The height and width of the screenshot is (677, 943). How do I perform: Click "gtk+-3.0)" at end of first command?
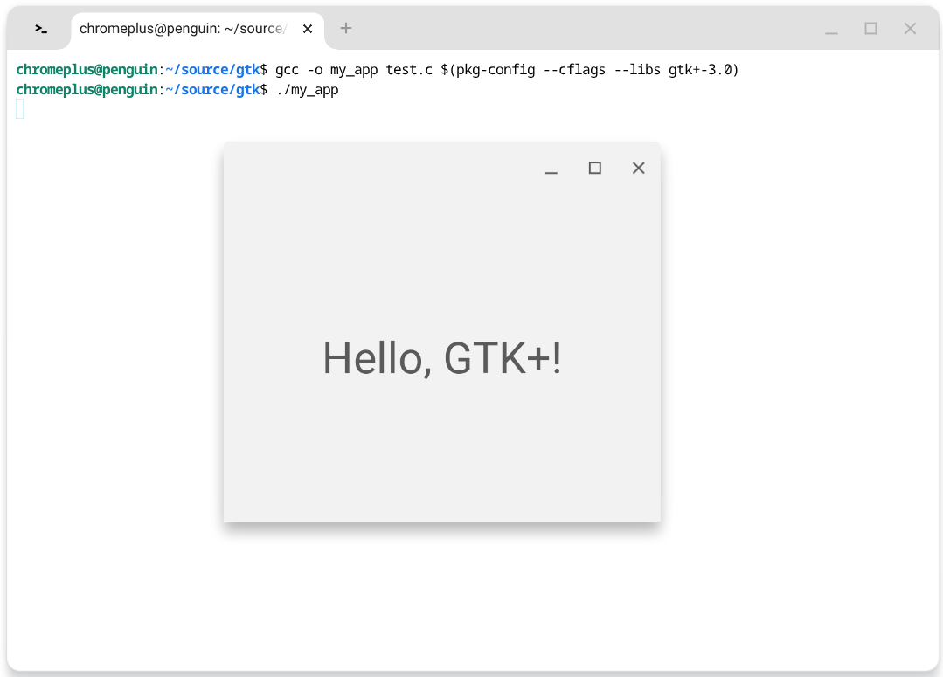click(704, 70)
